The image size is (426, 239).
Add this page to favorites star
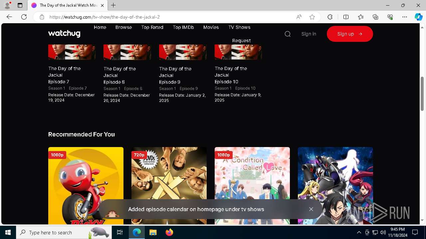[x=312, y=17]
